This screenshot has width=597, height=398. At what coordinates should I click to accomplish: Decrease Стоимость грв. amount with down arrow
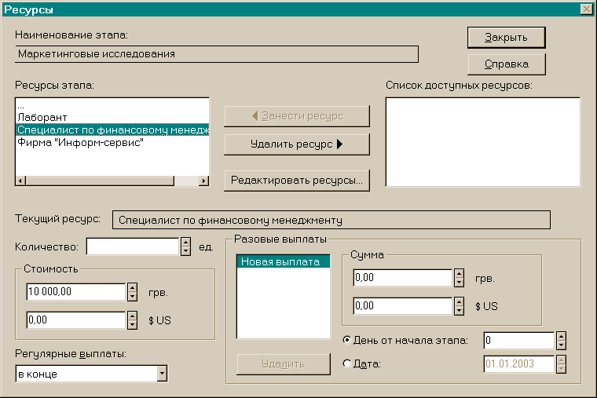132,297
